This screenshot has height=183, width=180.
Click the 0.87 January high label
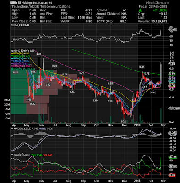coord(142,67)
